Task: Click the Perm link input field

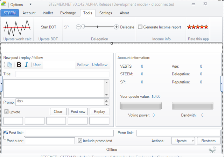Action: coord(178,133)
